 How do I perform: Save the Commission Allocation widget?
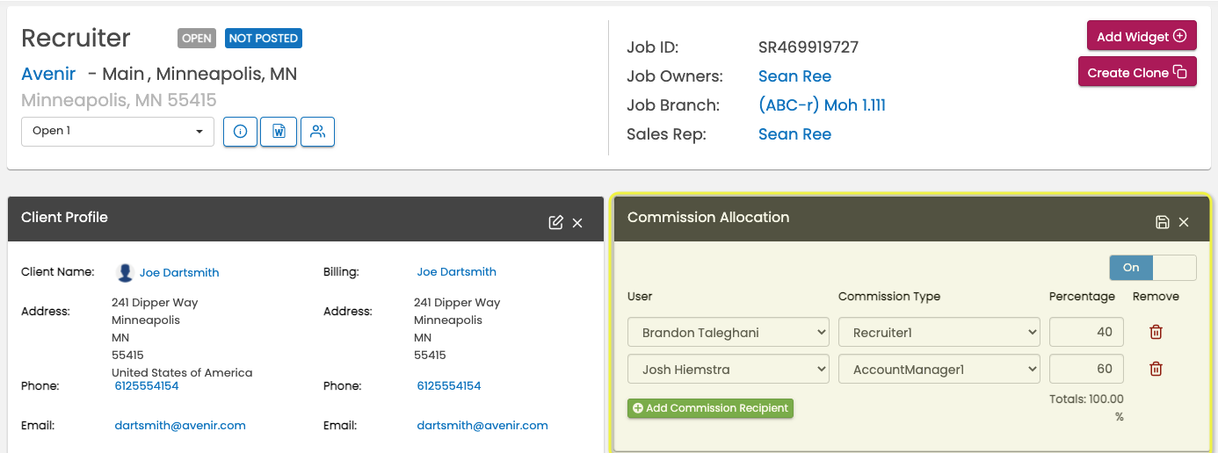[1162, 222]
